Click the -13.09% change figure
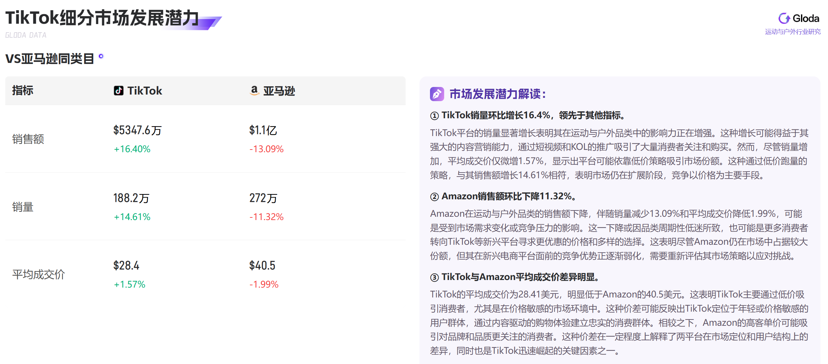The image size is (828, 364). [x=266, y=149]
